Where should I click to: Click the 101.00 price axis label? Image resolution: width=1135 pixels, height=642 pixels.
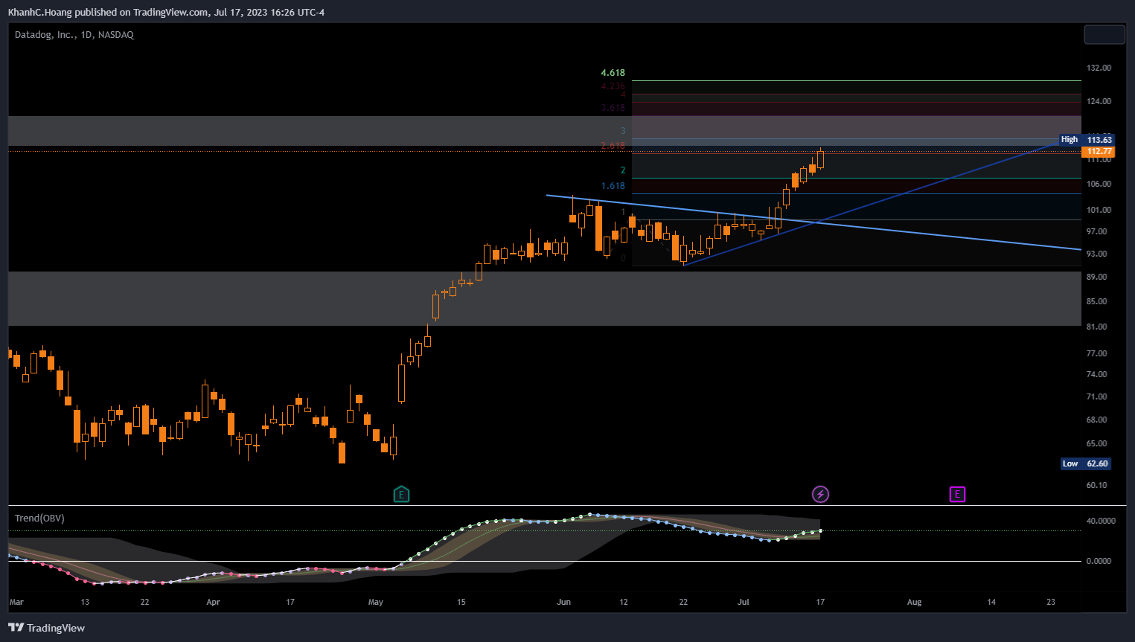coord(1099,210)
